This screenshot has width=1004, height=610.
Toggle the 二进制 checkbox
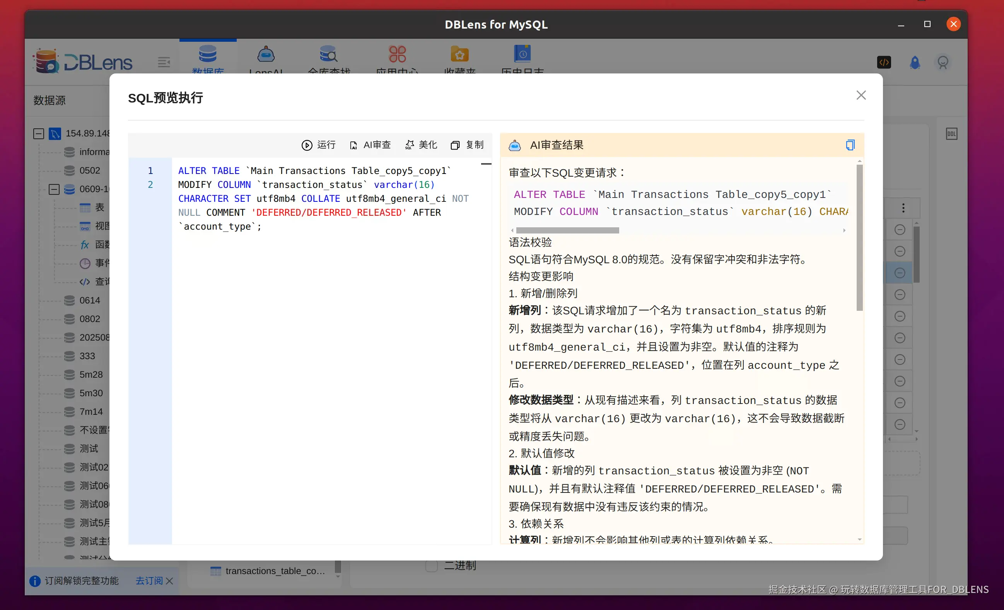(x=432, y=566)
